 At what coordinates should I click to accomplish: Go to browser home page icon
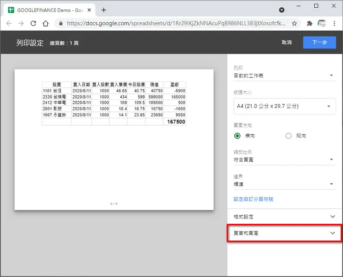click(45, 24)
